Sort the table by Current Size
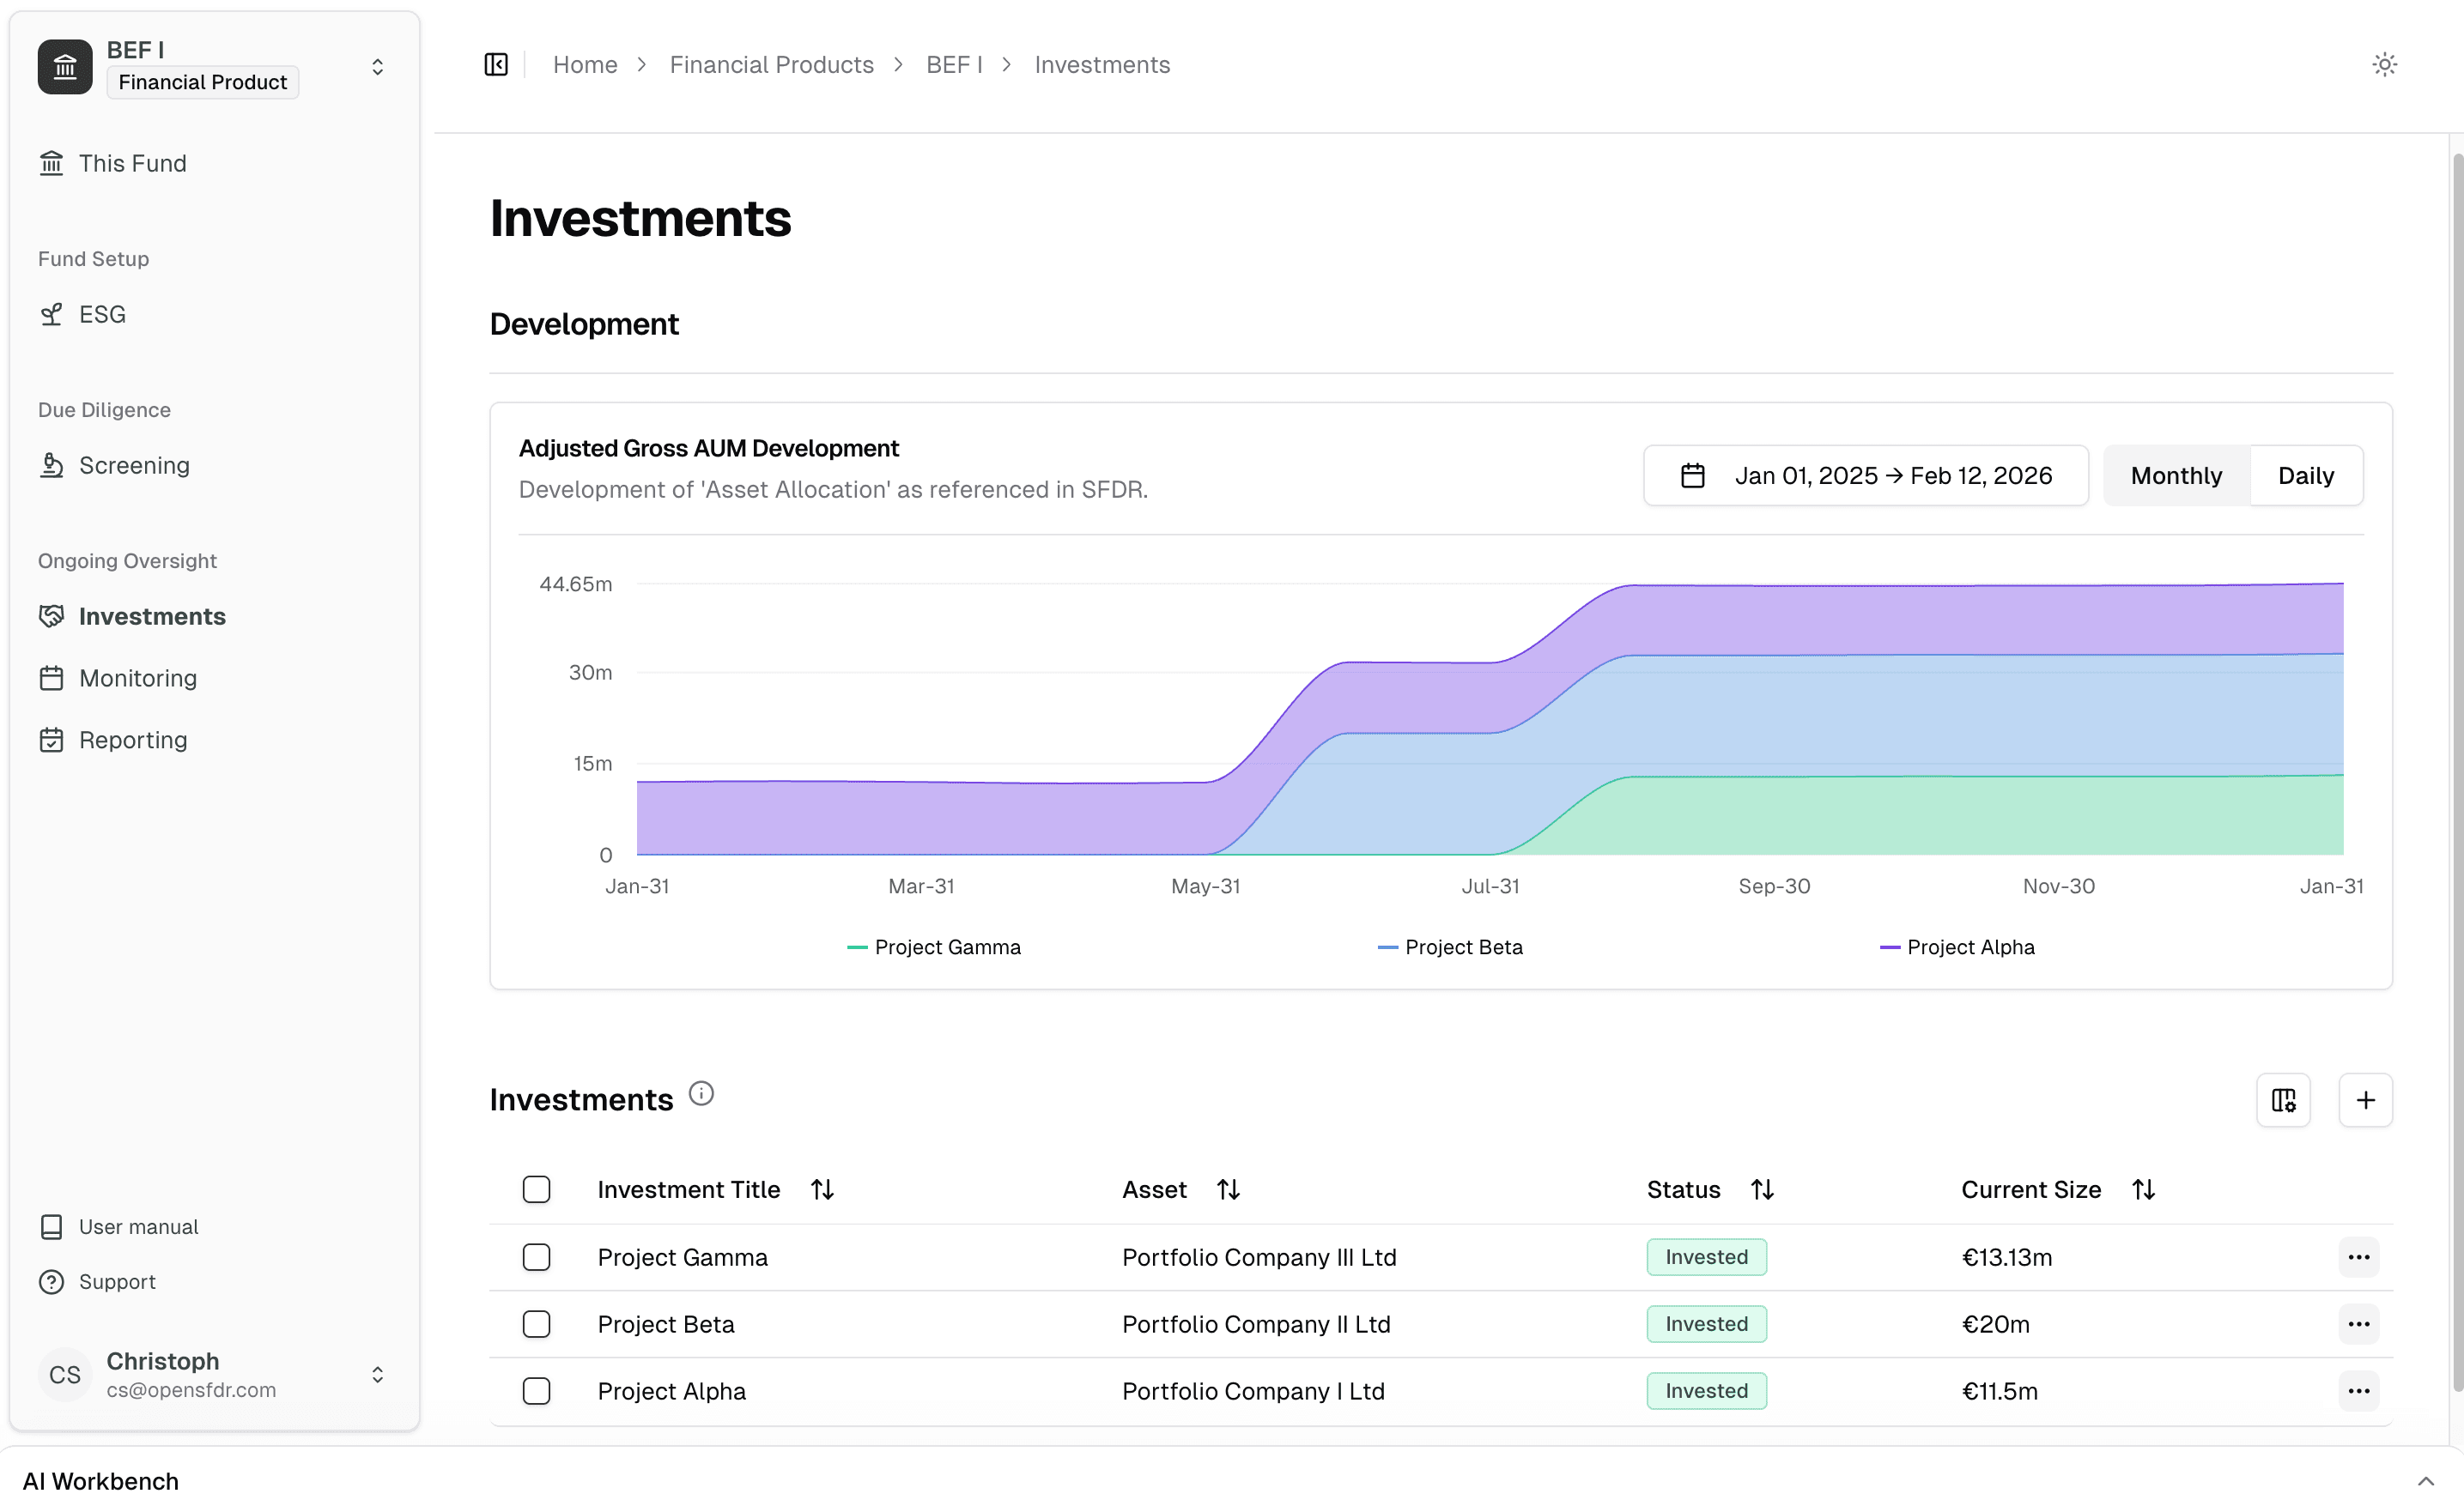 point(2145,1189)
